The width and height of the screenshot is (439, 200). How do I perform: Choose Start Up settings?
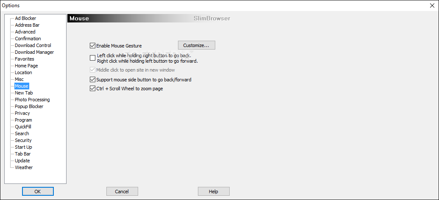(x=24, y=147)
